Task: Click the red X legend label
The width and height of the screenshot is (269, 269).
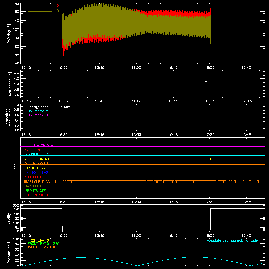Action: tap(58, 6)
